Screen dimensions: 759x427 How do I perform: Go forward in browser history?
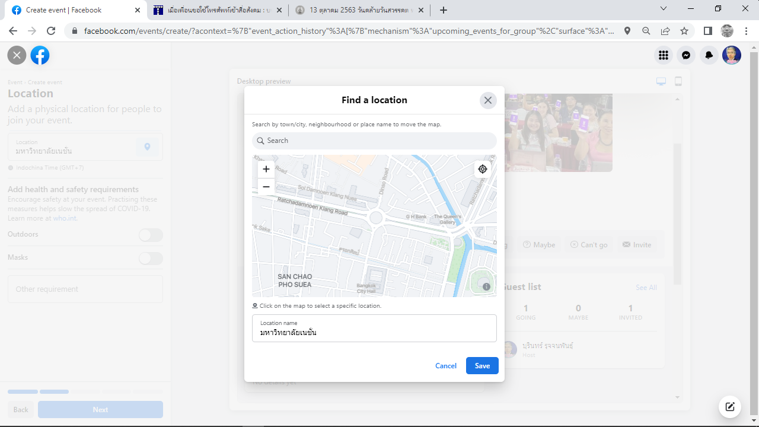tap(32, 31)
